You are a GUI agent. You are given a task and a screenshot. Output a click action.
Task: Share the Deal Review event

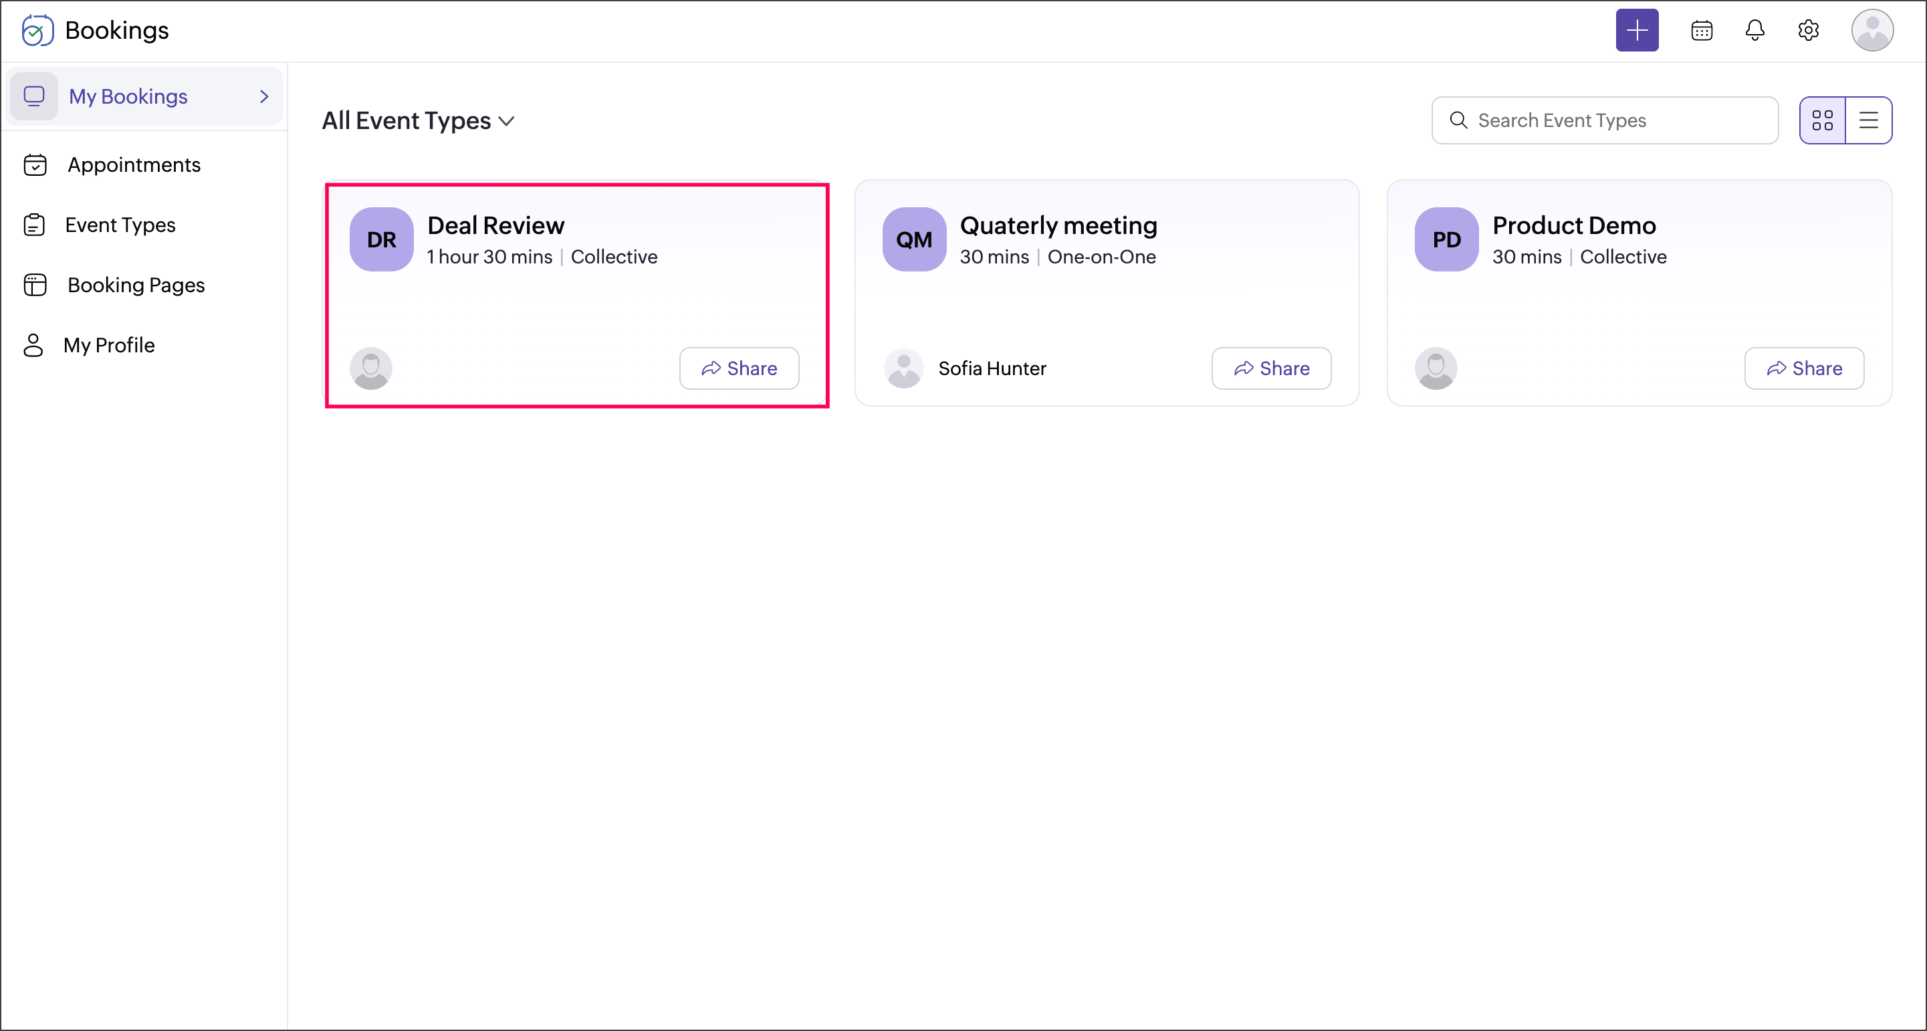[738, 368]
